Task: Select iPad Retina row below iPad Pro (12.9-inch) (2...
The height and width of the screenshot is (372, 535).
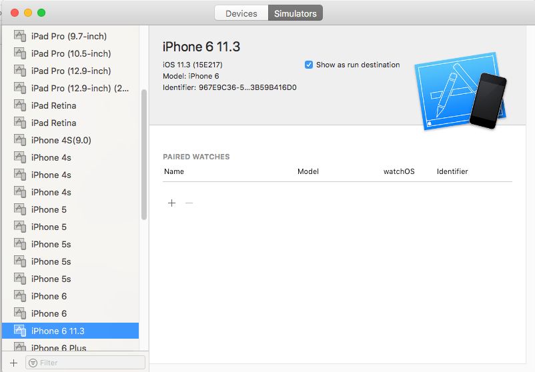Action: [70, 105]
